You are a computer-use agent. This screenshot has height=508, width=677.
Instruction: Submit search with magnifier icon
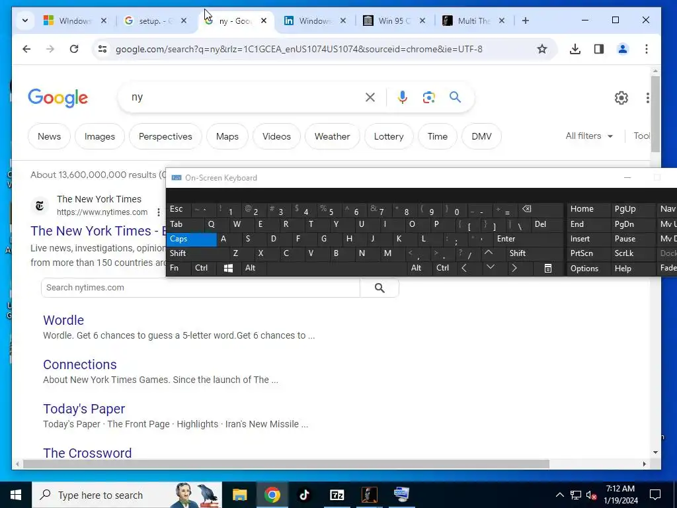[455, 97]
